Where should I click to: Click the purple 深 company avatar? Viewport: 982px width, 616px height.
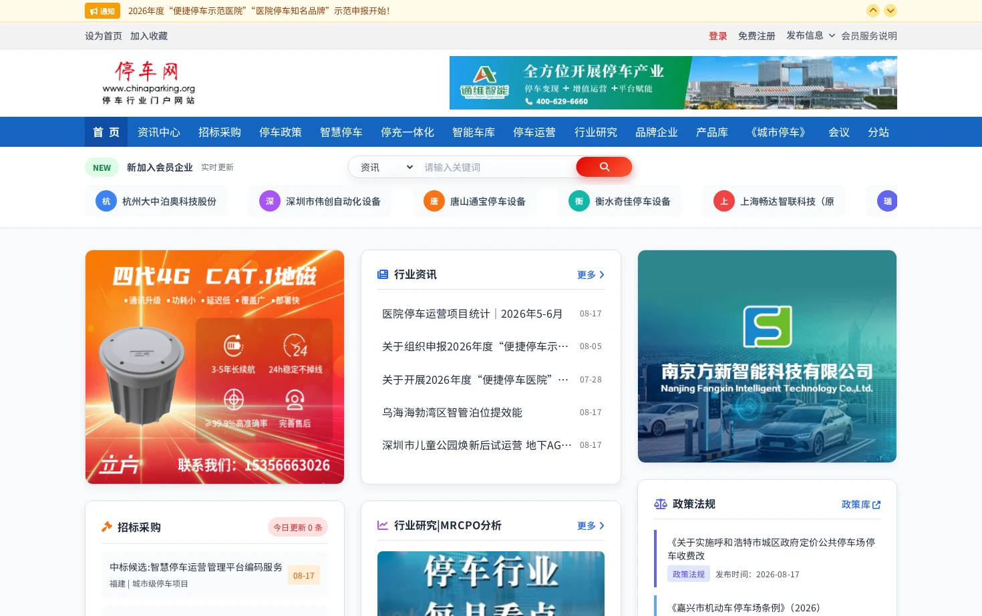270,201
